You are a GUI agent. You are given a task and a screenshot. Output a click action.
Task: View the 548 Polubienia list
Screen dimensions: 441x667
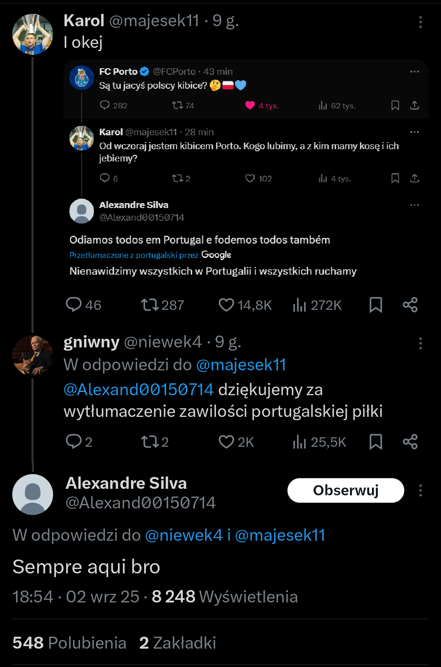[69, 643]
